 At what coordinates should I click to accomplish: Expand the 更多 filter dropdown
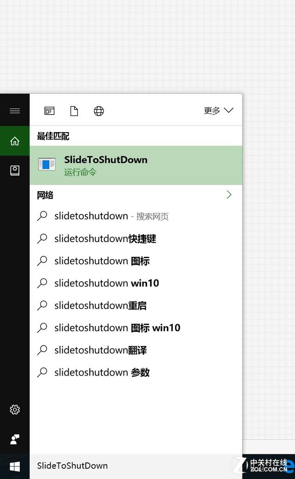[218, 110]
